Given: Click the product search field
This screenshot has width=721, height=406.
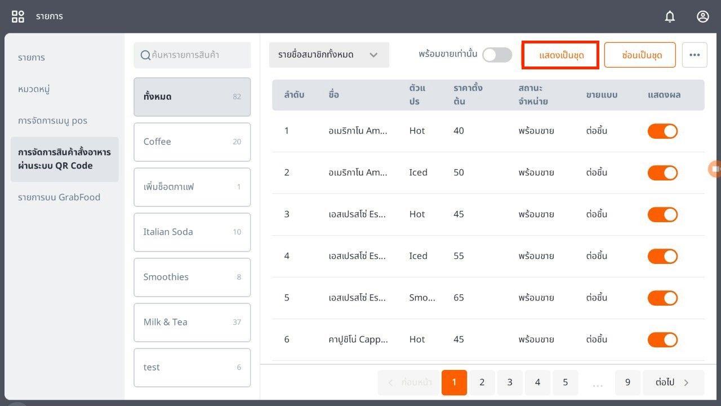Looking at the screenshot, I should (198, 55).
